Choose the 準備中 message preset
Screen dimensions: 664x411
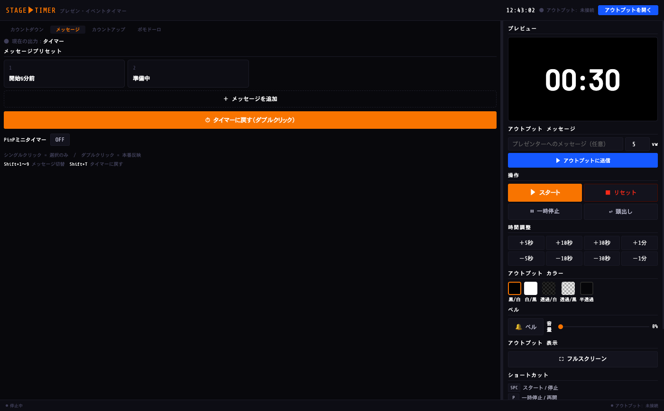188,73
